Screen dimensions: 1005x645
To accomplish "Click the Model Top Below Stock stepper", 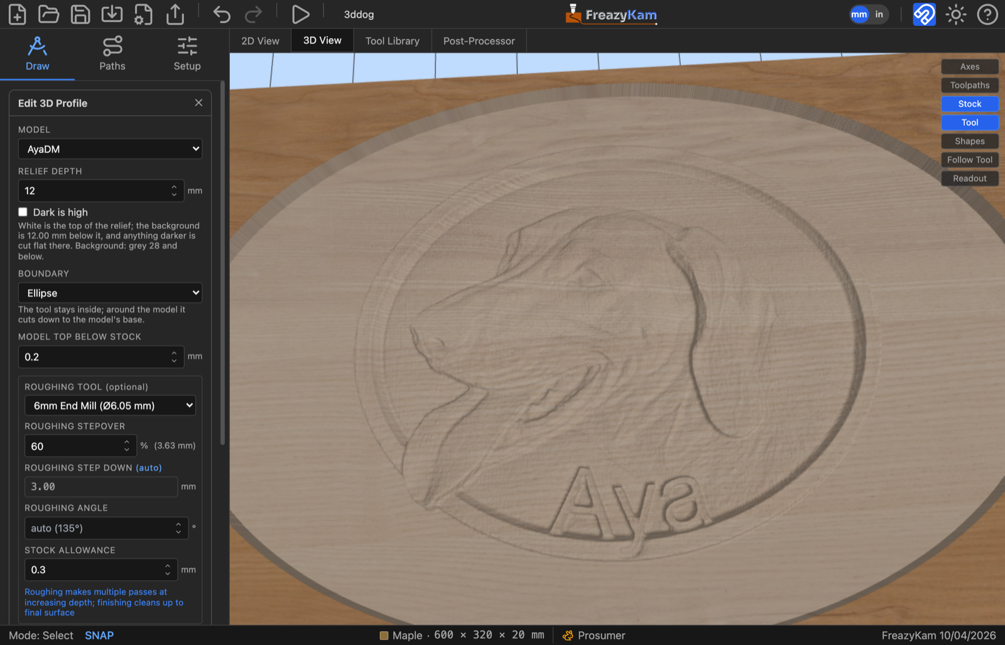I will coord(174,357).
